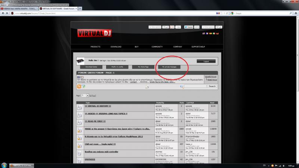Select the German flag language icon

point(218,34)
